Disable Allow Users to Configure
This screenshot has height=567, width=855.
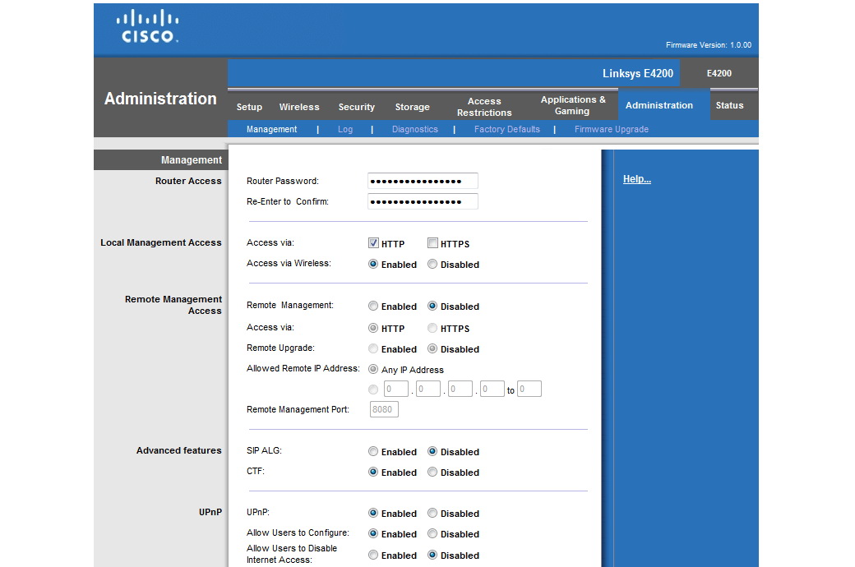tap(432, 534)
